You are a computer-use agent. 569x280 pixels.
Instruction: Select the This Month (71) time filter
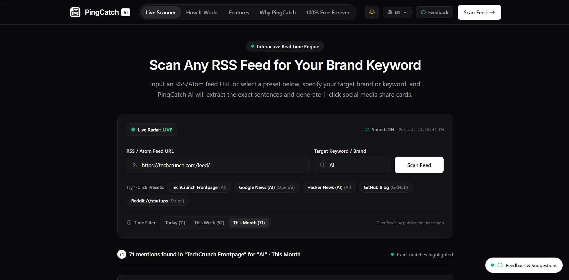pyautogui.click(x=249, y=223)
